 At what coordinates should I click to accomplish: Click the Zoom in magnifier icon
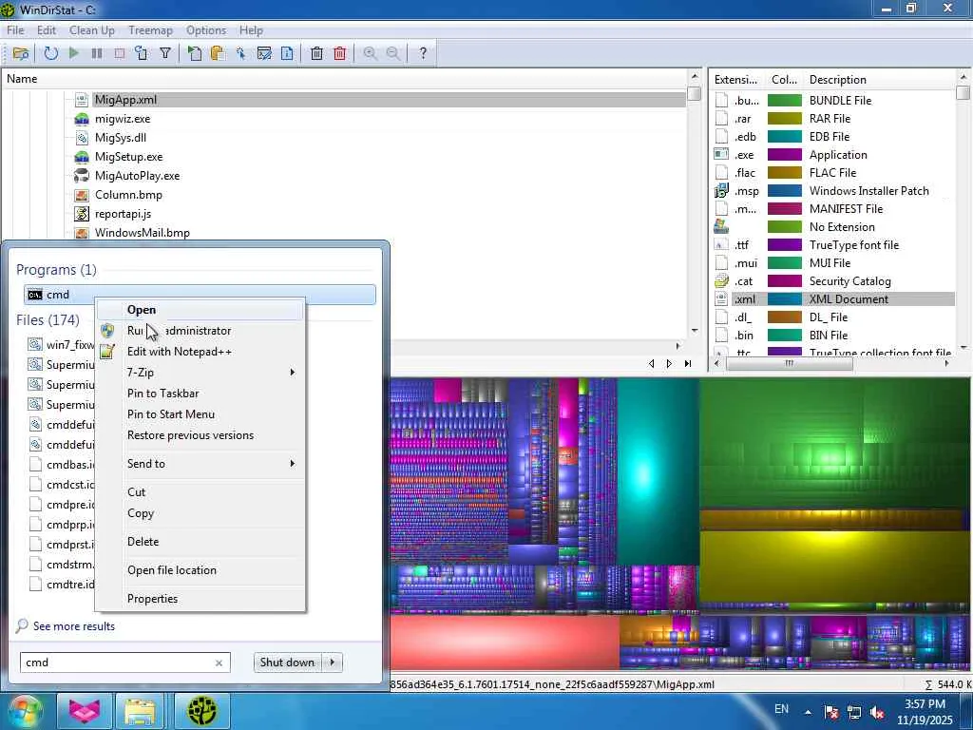[370, 53]
